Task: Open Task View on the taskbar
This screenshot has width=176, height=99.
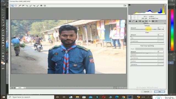Action: click(x=64, y=97)
